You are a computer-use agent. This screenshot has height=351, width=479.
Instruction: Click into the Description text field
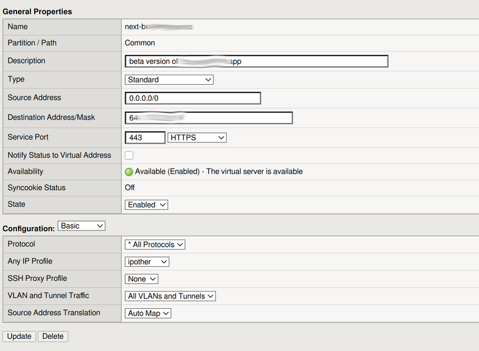(257, 61)
